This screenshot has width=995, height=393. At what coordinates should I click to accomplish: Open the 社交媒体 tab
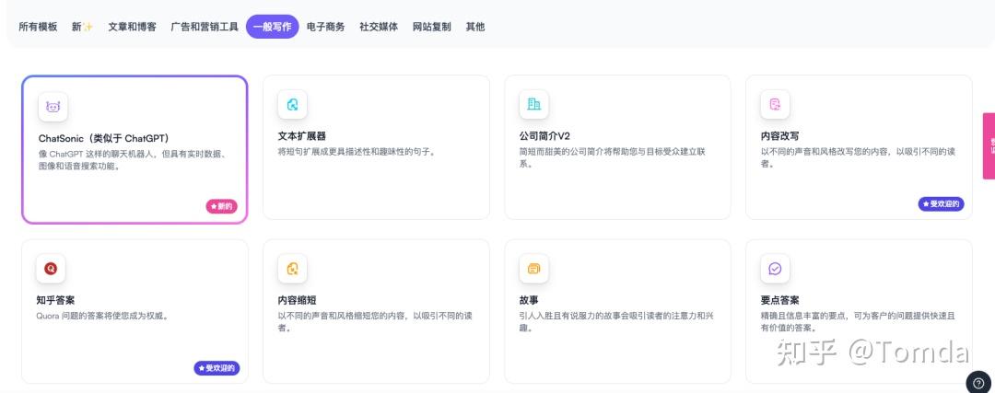tap(379, 27)
